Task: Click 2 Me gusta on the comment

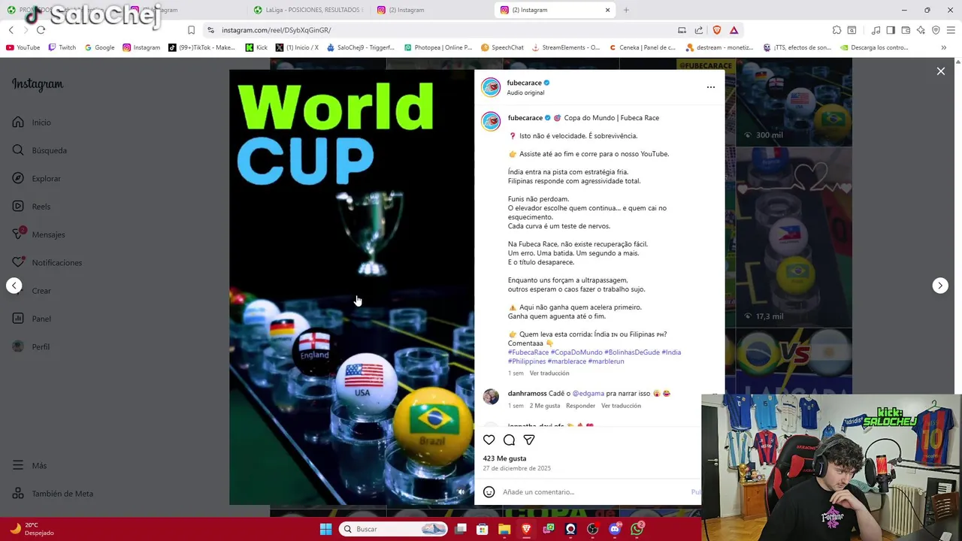Action: (545, 406)
